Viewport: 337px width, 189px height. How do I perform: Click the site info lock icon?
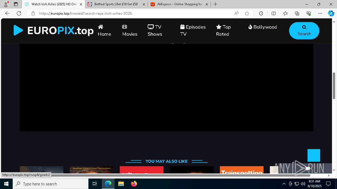[33, 13]
